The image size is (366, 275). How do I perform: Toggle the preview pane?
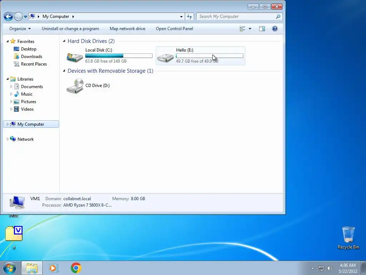pyautogui.click(x=262, y=29)
